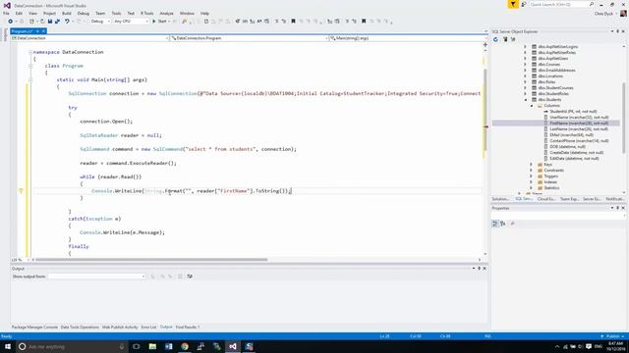
Task: Open the Windows Start menu
Action: pyautogui.click(x=8, y=346)
